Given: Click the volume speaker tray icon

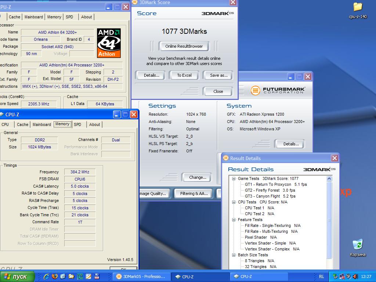Looking at the screenshot, I should (355, 276).
